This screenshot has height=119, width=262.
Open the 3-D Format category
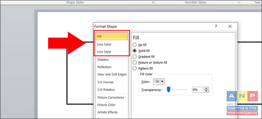tap(112, 82)
